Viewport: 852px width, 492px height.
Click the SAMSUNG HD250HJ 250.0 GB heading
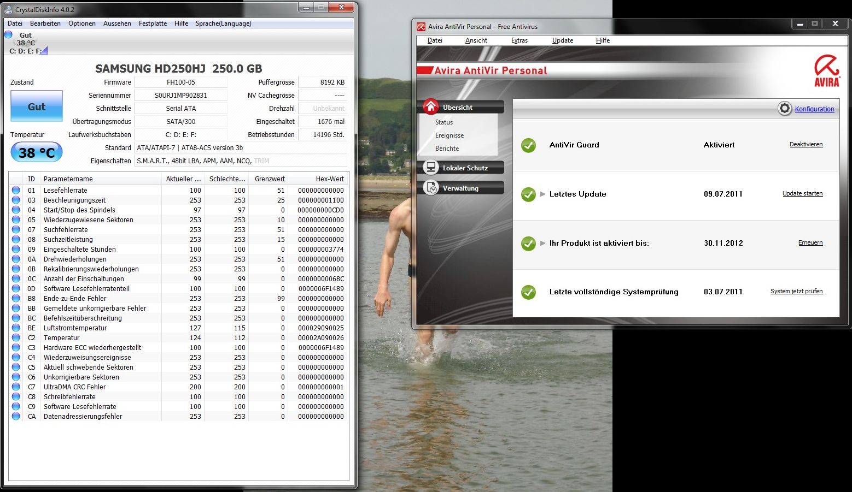tap(178, 68)
